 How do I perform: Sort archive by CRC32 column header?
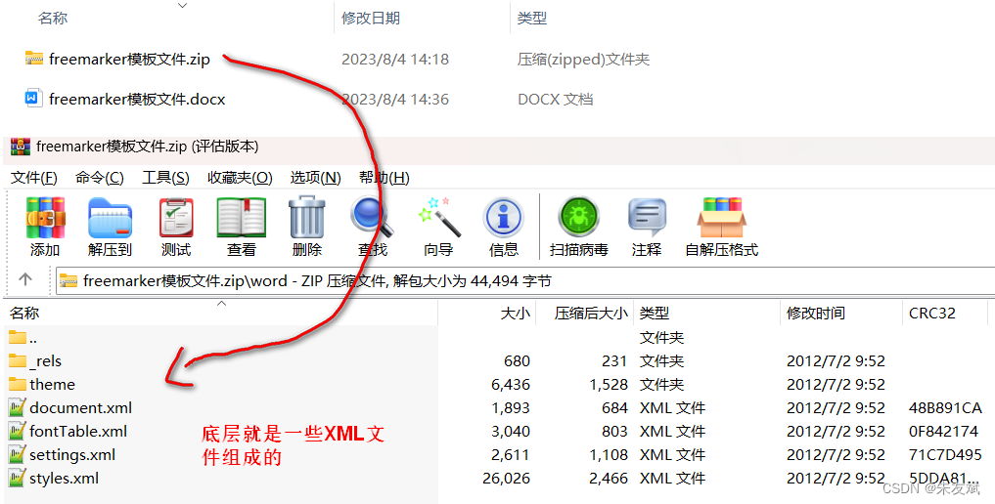pyautogui.click(x=932, y=313)
